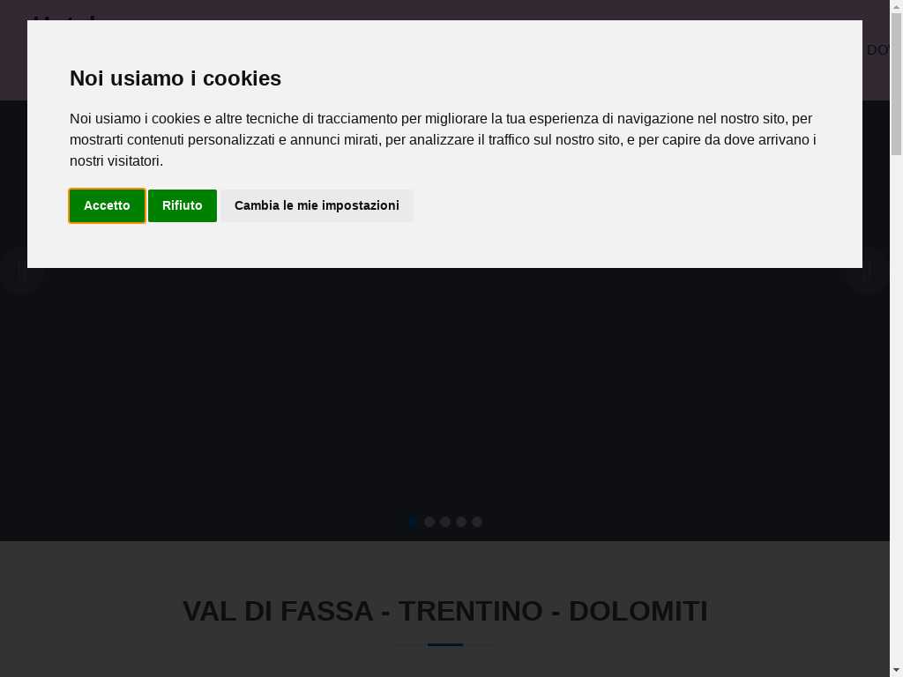The width and height of the screenshot is (903, 677).
Task: Click the Noi usiamo i cookies title
Action: click(x=175, y=78)
